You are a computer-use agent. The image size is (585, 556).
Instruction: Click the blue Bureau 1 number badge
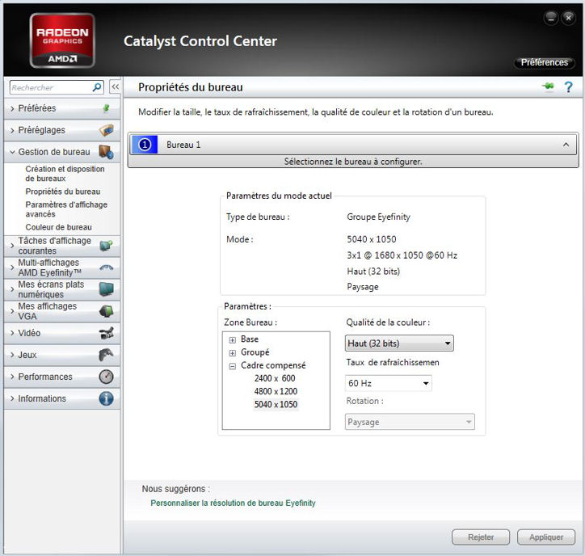pyautogui.click(x=145, y=145)
